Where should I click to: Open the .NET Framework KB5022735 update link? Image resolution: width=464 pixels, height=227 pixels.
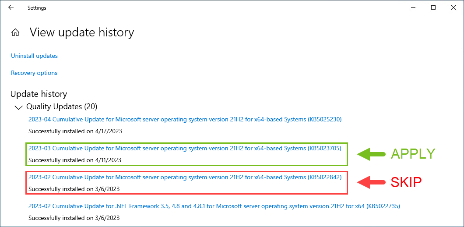coord(214,206)
